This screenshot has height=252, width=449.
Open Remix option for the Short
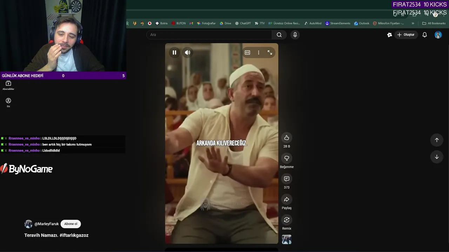pos(287,220)
